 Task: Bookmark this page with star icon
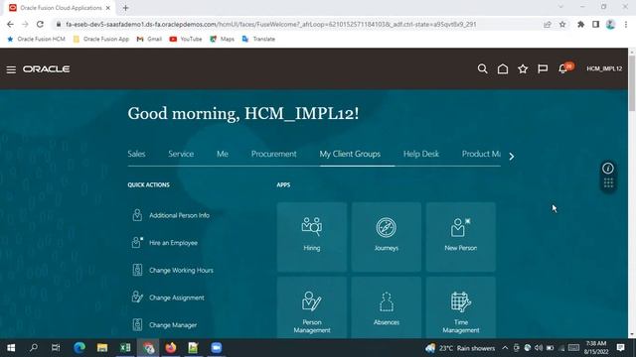pos(562,24)
